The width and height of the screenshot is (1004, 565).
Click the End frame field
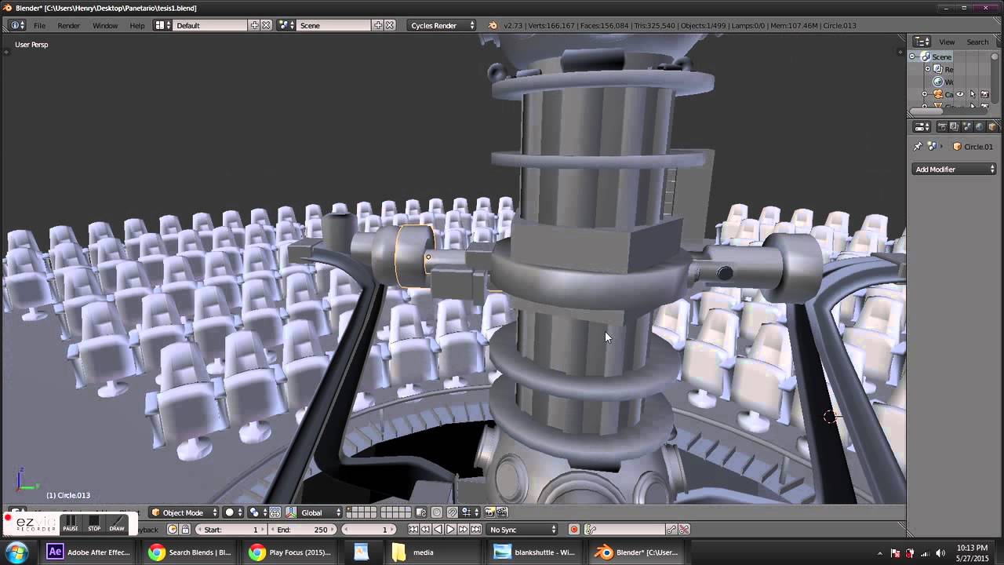(303, 530)
